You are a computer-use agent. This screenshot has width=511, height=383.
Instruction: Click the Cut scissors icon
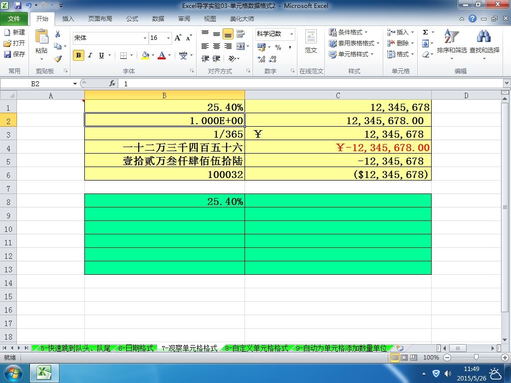click(x=58, y=34)
